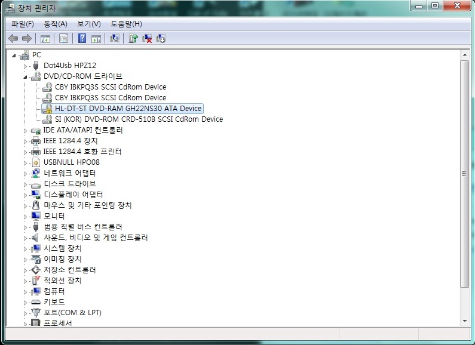Click the SI (KOR) DVD-ROM drive icon
Screen dimensions: 475x345
click(47, 119)
